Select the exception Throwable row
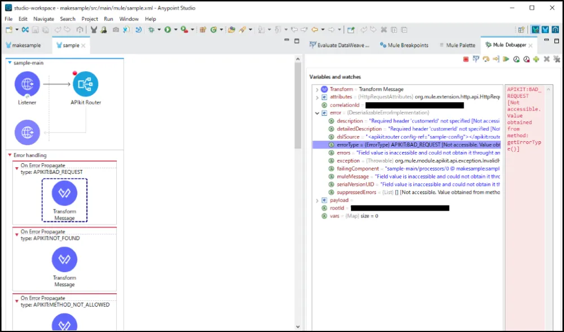This screenshot has height=332, width=564. tap(407, 160)
